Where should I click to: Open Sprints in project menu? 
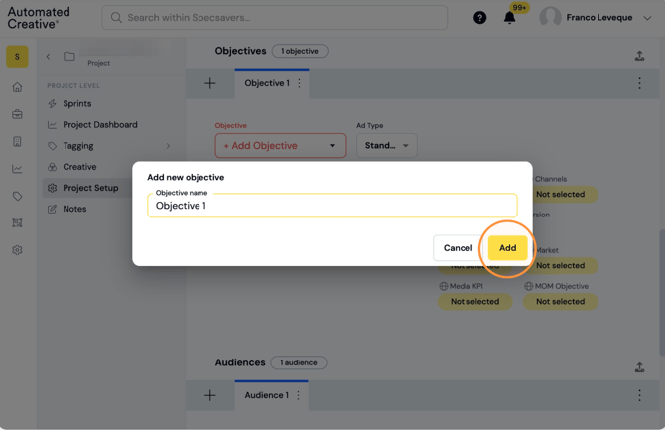[x=77, y=104]
